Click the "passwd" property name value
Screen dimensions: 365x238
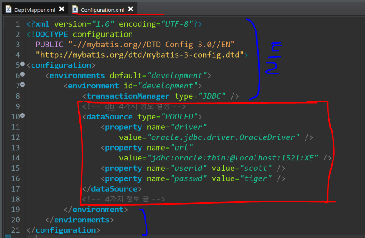point(188,178)
